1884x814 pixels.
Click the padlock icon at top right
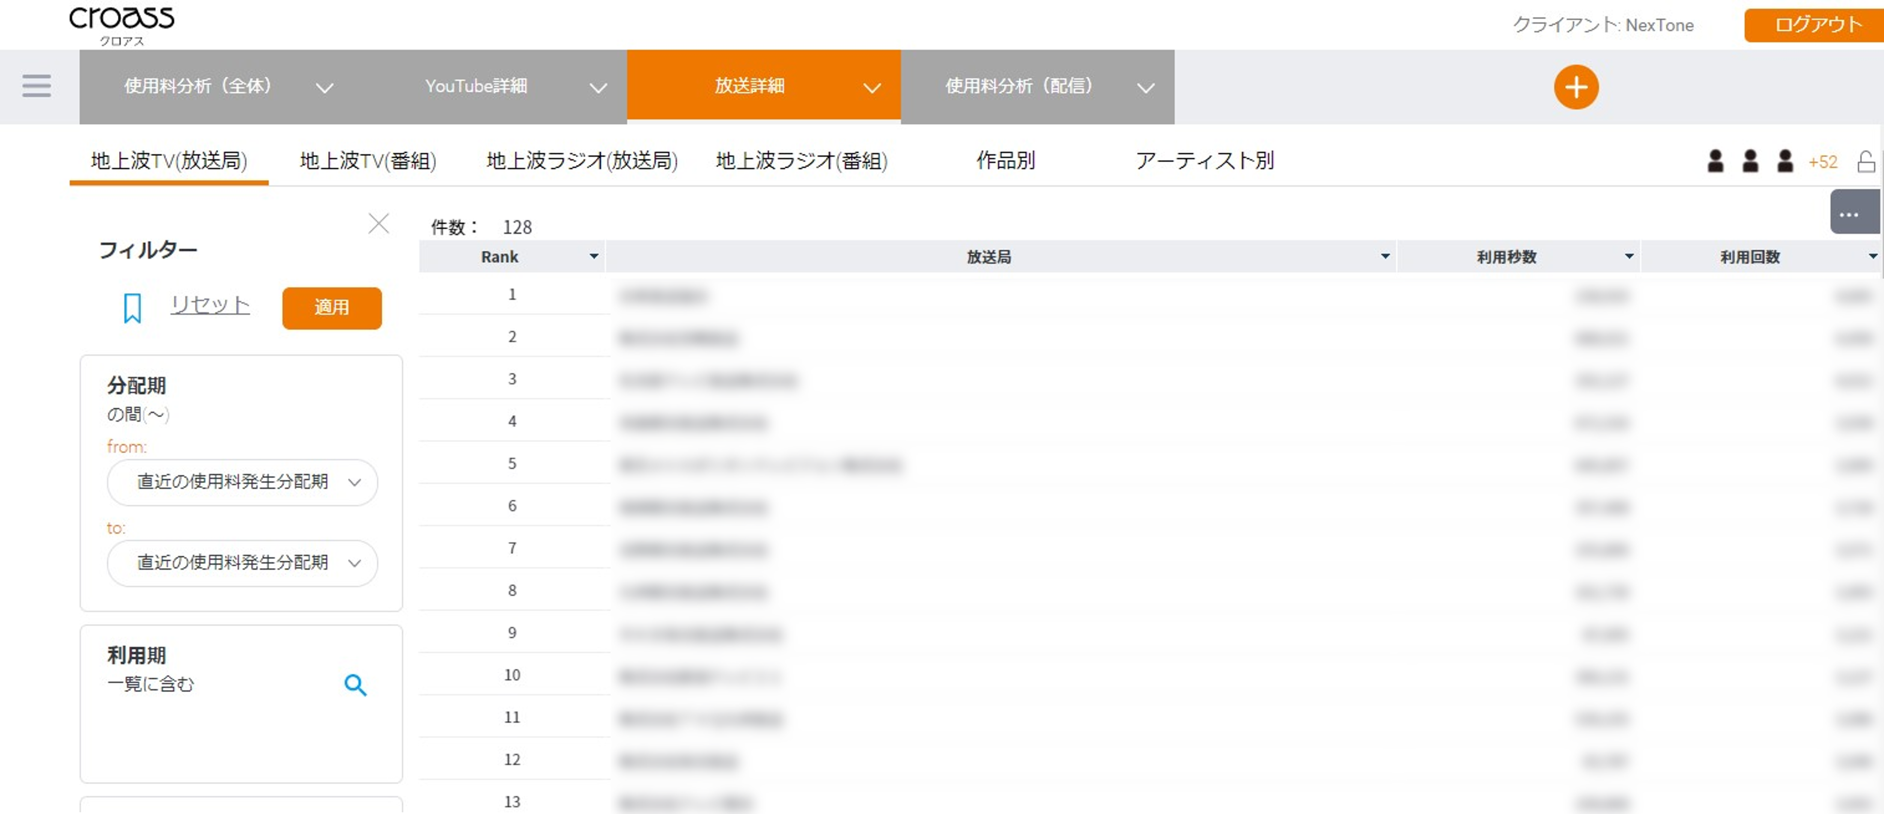1866,161
